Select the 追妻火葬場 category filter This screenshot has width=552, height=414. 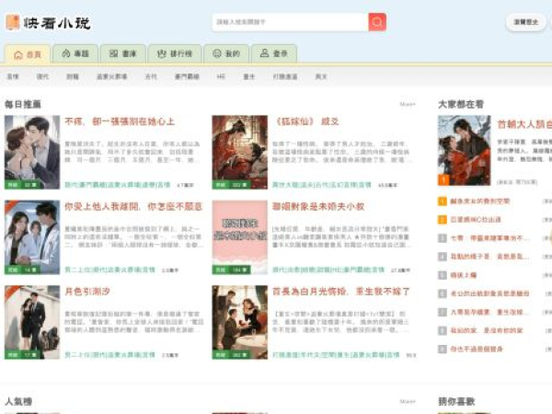pos(111,76)
